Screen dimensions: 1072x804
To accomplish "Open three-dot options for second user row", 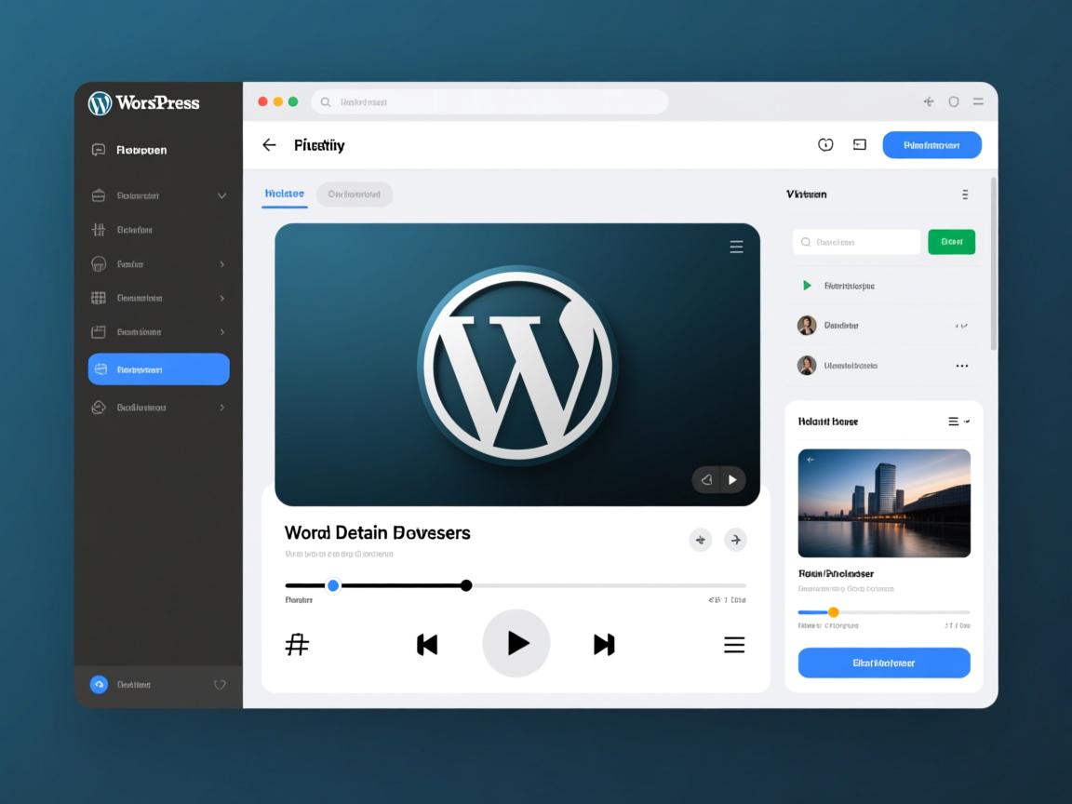I will point(962,366).
